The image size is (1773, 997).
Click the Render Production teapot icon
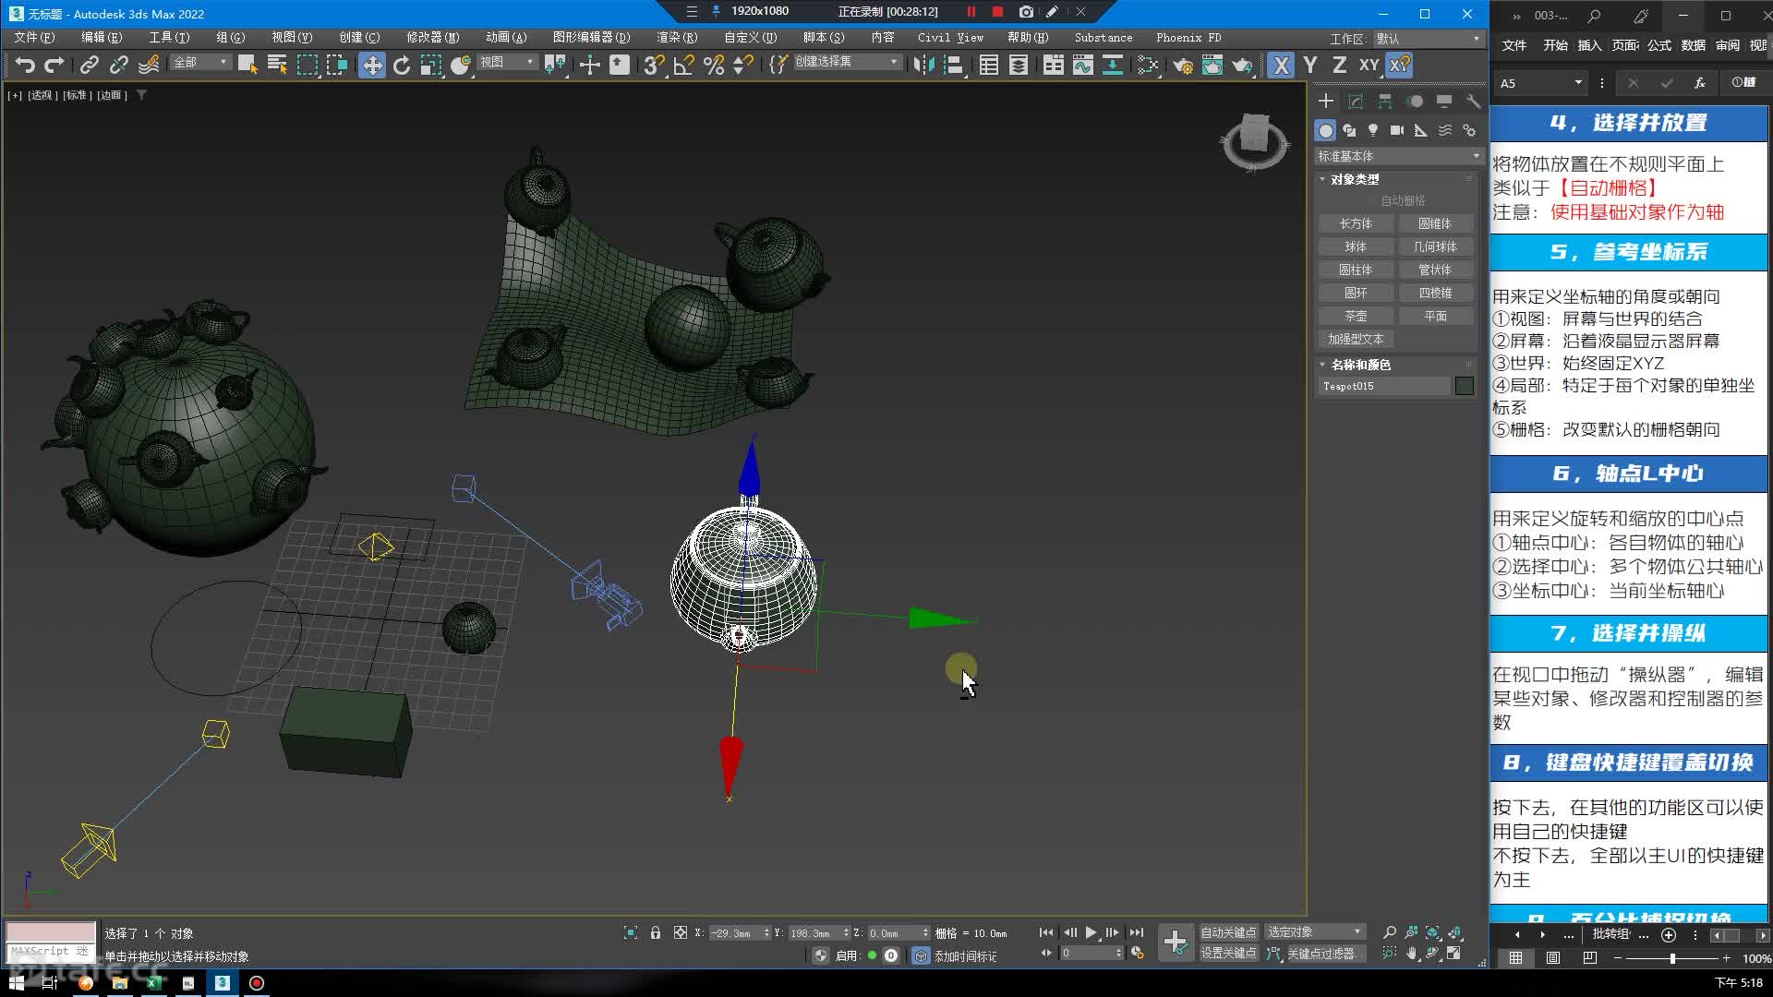click(1242, 65)
